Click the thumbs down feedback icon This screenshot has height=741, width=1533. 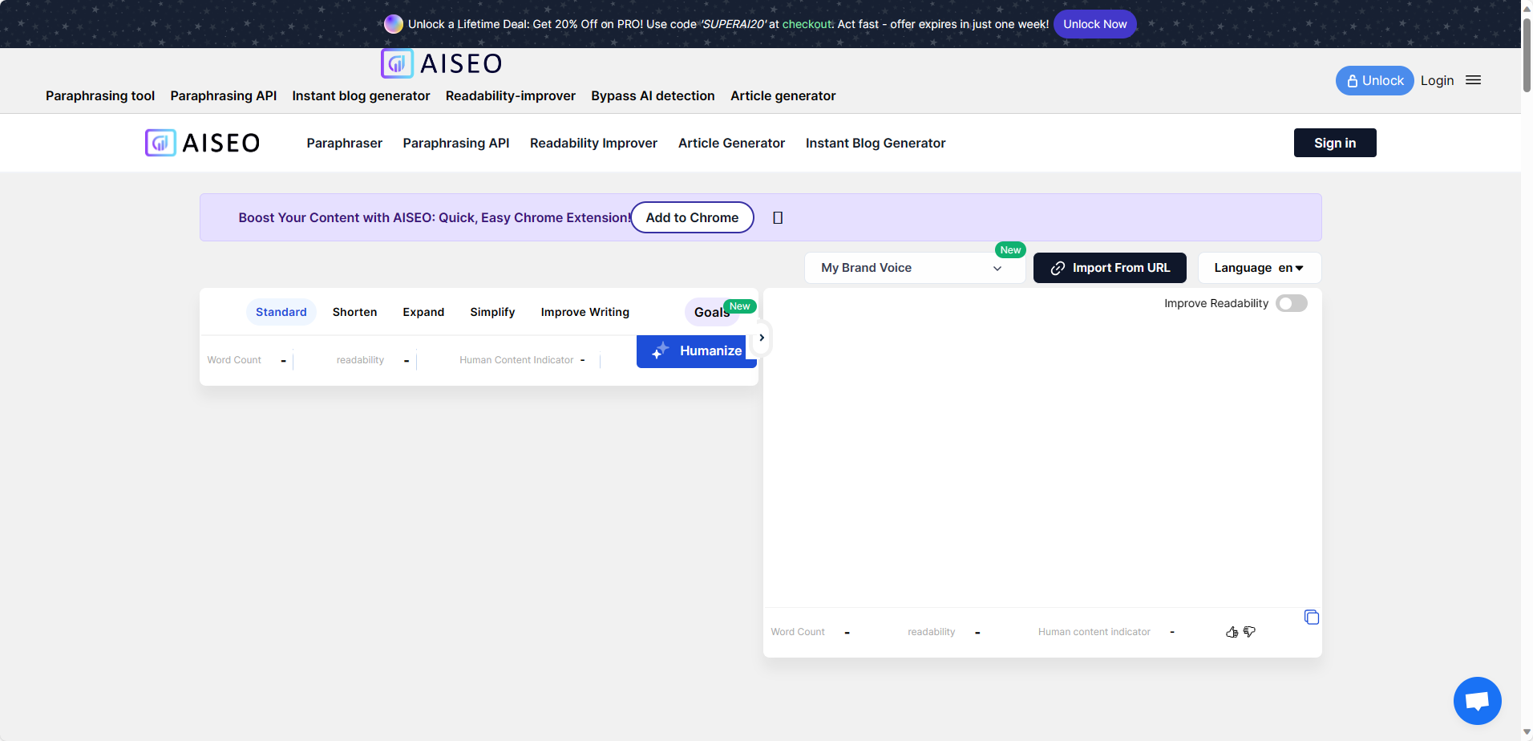coord(1249,632)
